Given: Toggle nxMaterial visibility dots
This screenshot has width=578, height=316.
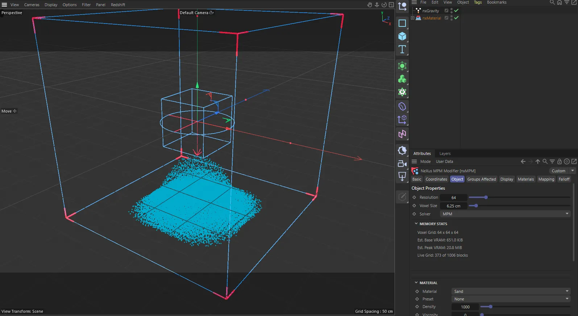Looking at the screenshot, I should 452,18.
